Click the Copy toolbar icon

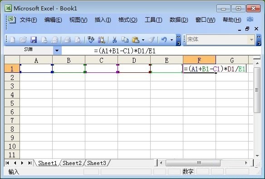pos(125,40)
